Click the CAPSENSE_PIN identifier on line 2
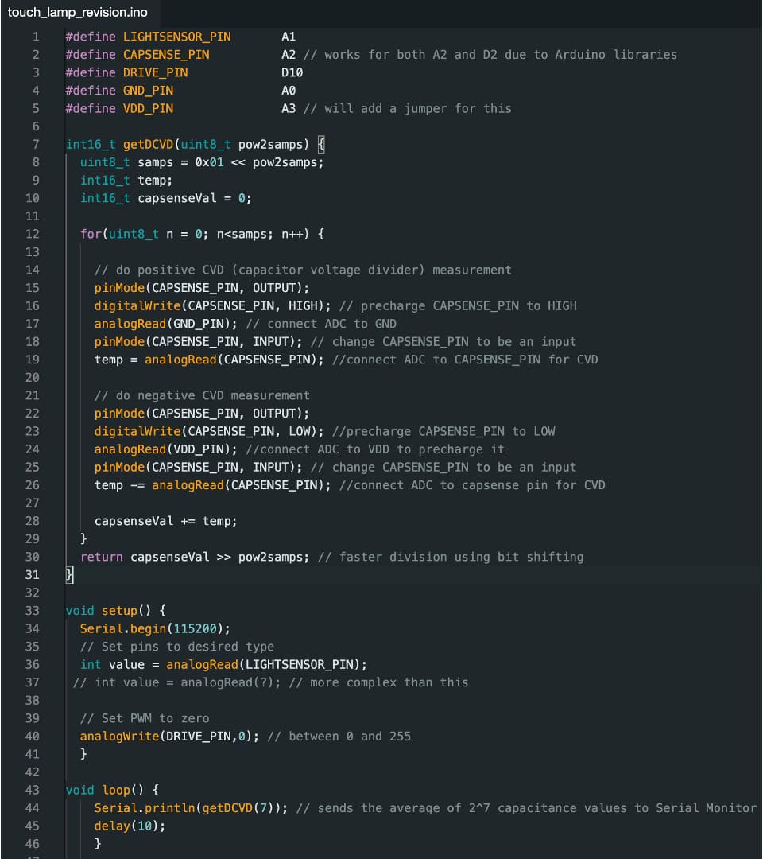763x859 pixels. (167, 54)
